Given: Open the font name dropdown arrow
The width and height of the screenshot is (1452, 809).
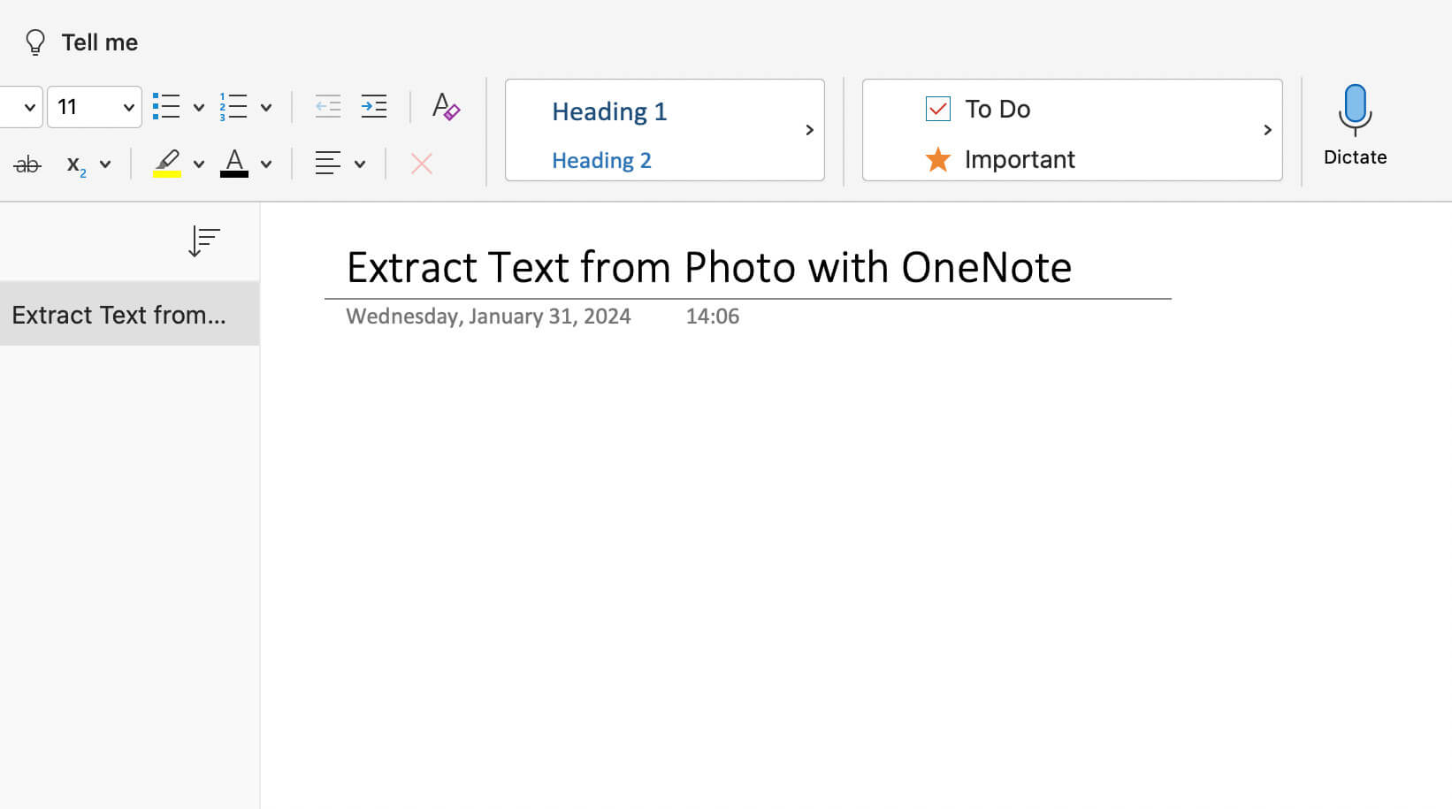Looking at the screenshot, I should point(29,107).
